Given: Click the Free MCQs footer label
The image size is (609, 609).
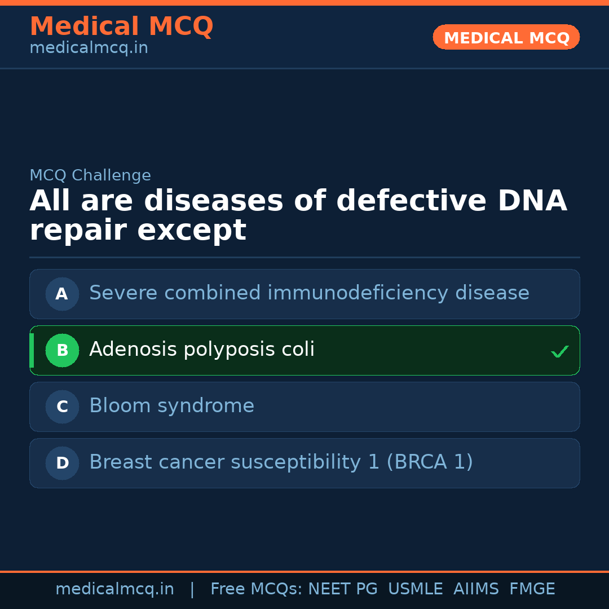Looking at the screenshot, I should click(257, 589).
